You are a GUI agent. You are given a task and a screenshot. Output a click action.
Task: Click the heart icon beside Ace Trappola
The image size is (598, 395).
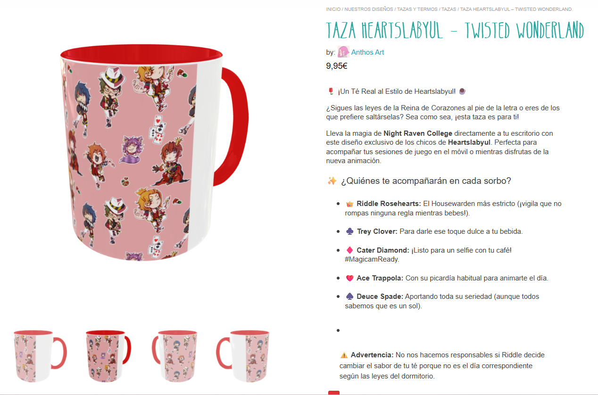pyautogui.click(x=349, y=278)
